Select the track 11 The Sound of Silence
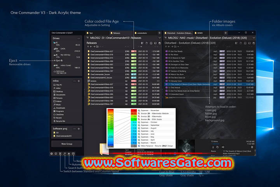The width and height of the screenshot is (280, 187). (x=210, y=84)
